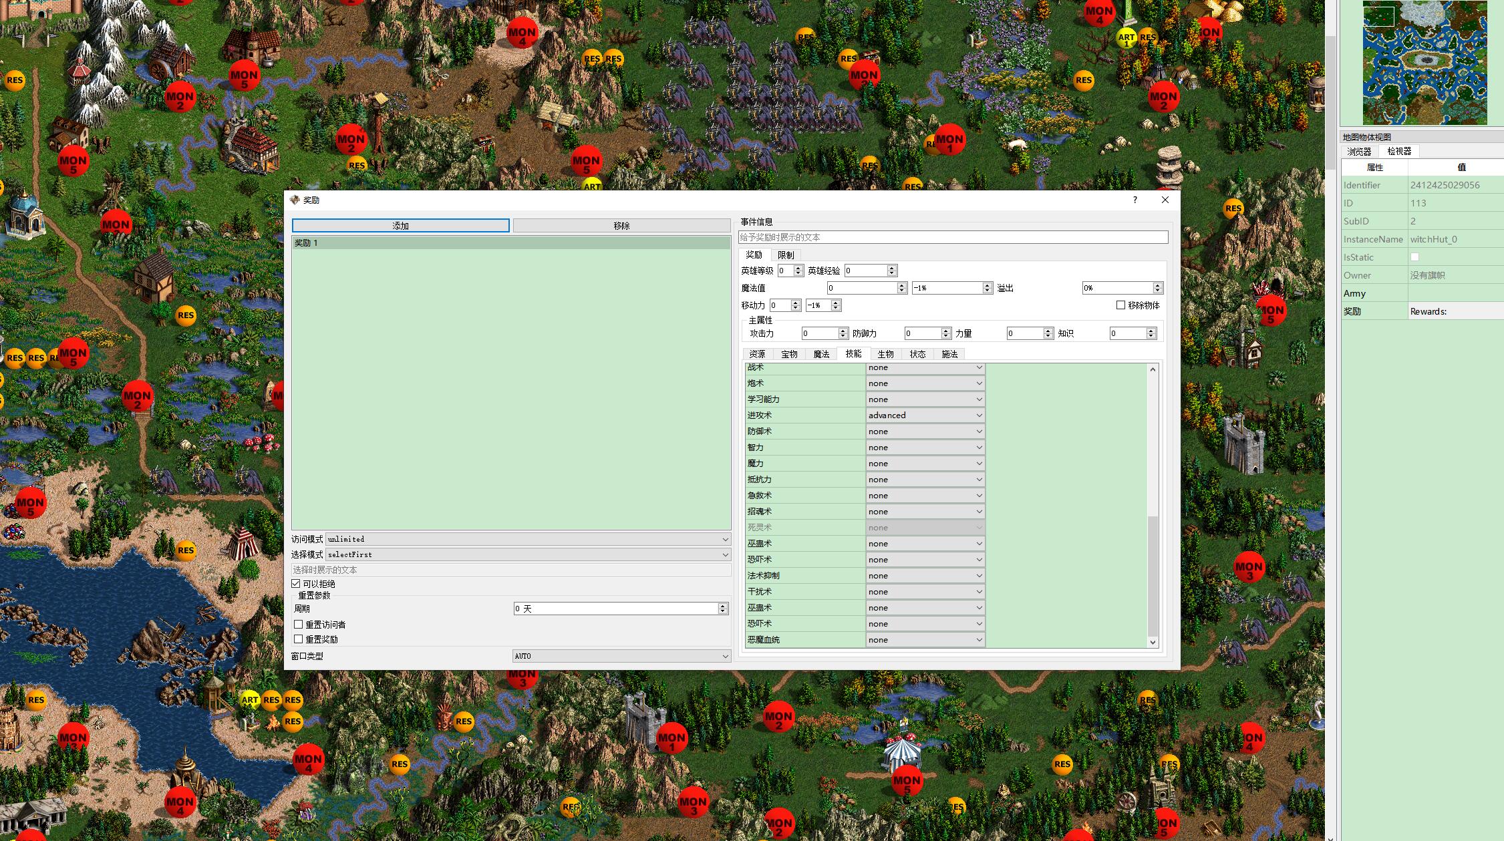Click the SubID value 2

click(x=1456, y=221)
